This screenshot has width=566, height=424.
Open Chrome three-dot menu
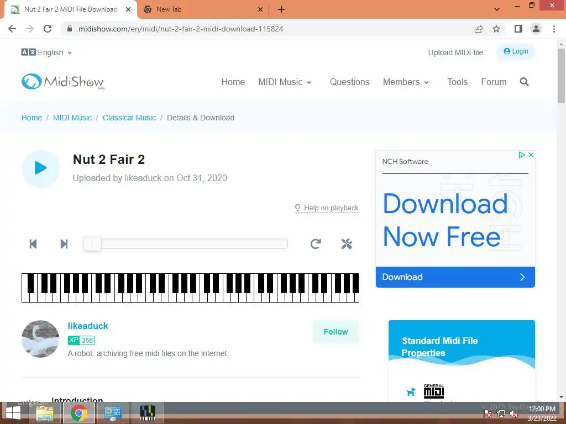coord(554,29)
